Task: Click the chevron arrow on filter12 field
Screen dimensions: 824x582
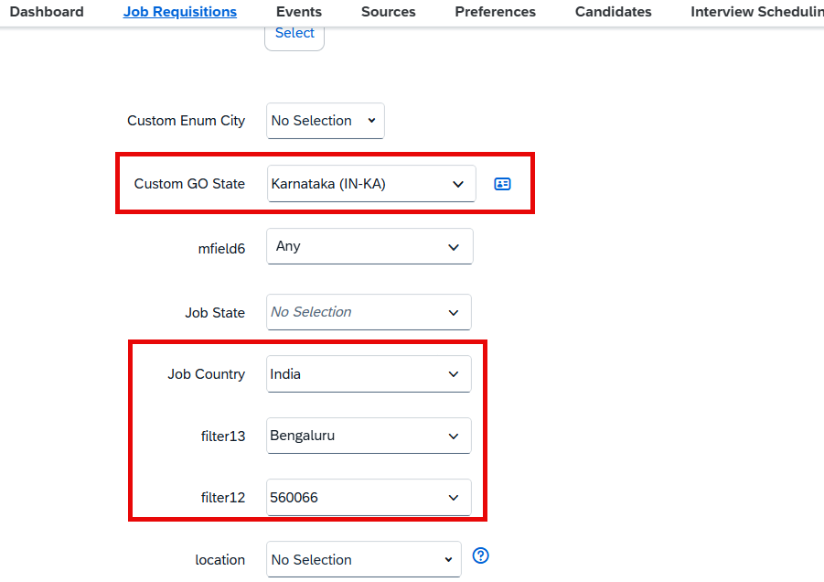Action: click(x=454, y=498)
